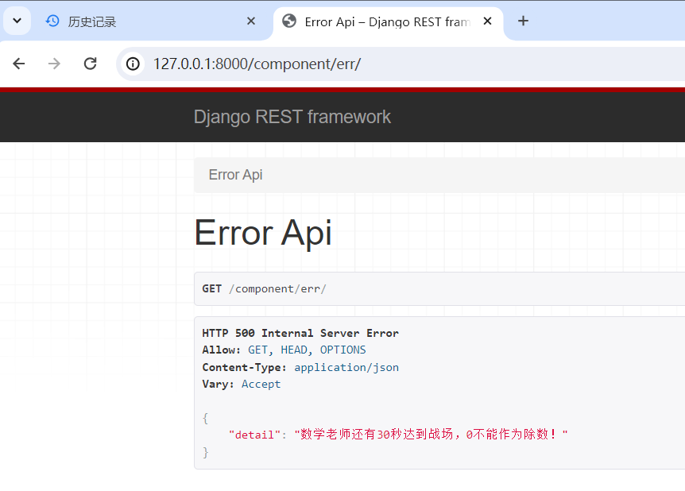
Task: Go forward with the right arrow
Action: point(54,64)
